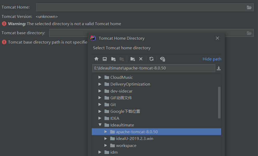Viewport: 258px width, 156px height.
Task: Expand the CloudMusic folder
Action: point(100,77)
